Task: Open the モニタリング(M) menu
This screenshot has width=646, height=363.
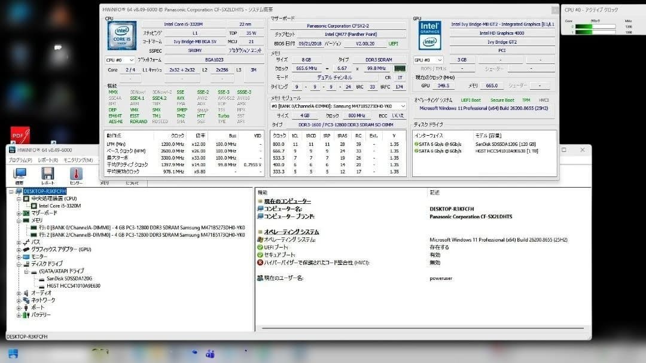Action: 78,160
